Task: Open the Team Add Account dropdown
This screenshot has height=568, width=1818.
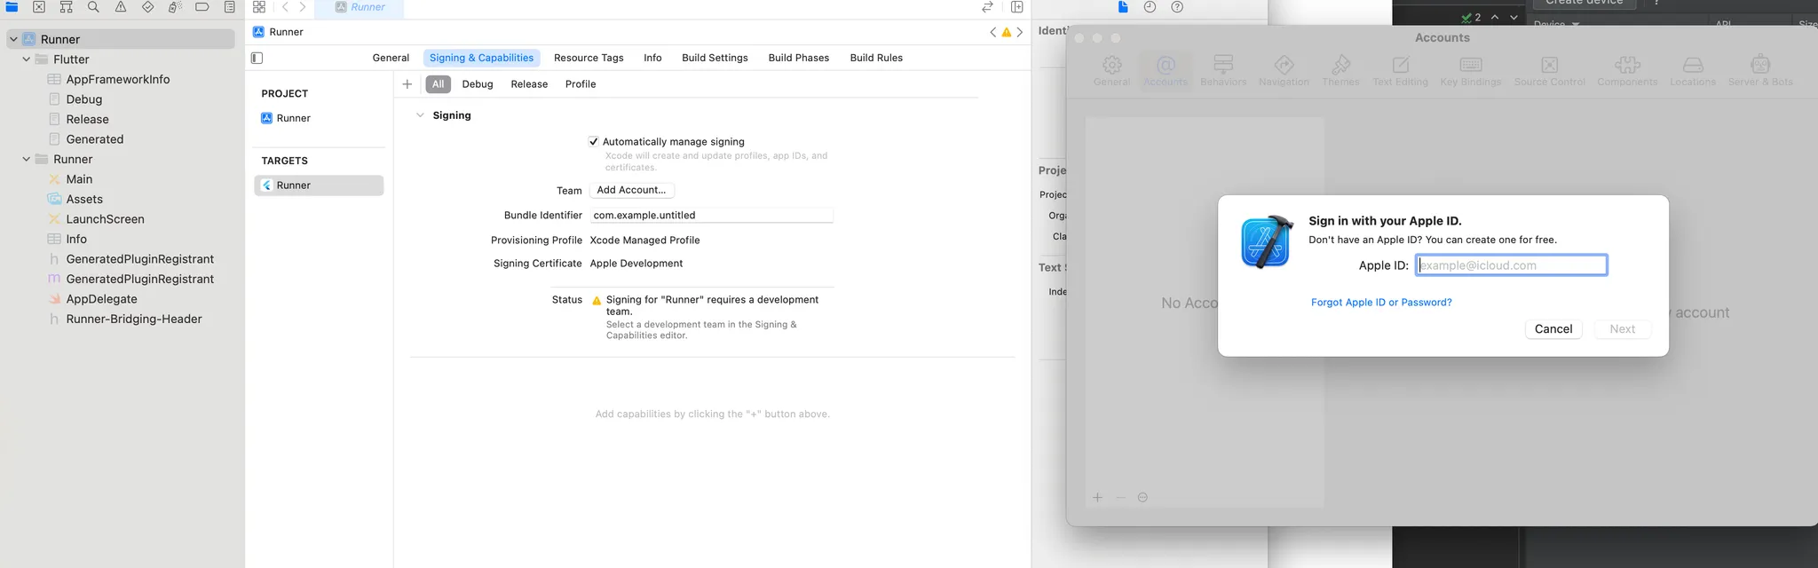Action: click(632, 190)
